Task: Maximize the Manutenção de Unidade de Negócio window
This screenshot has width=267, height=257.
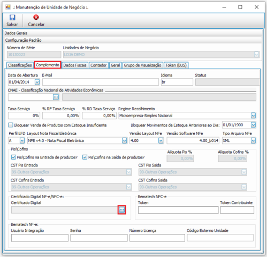Action: (x=240, y=7)
